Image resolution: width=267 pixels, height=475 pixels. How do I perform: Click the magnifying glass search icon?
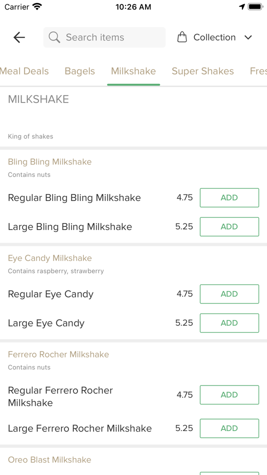click(54, 37)
